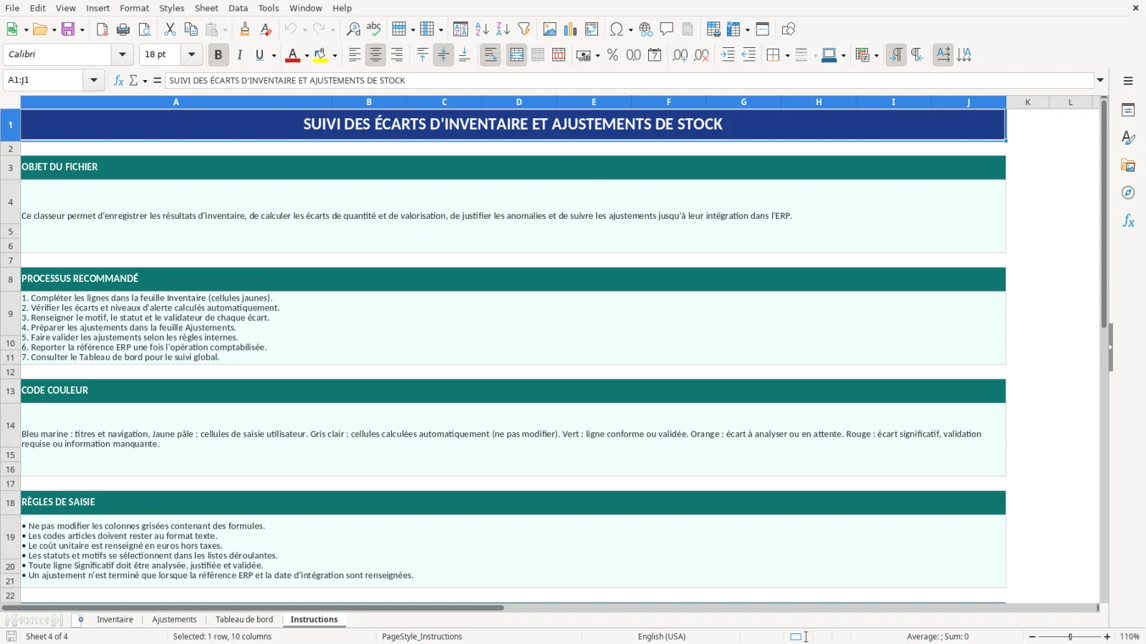Open font color dropdown arrow

[x=307, y=56]
